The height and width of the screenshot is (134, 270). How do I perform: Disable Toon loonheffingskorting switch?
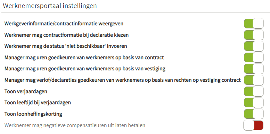click(254, 114)
